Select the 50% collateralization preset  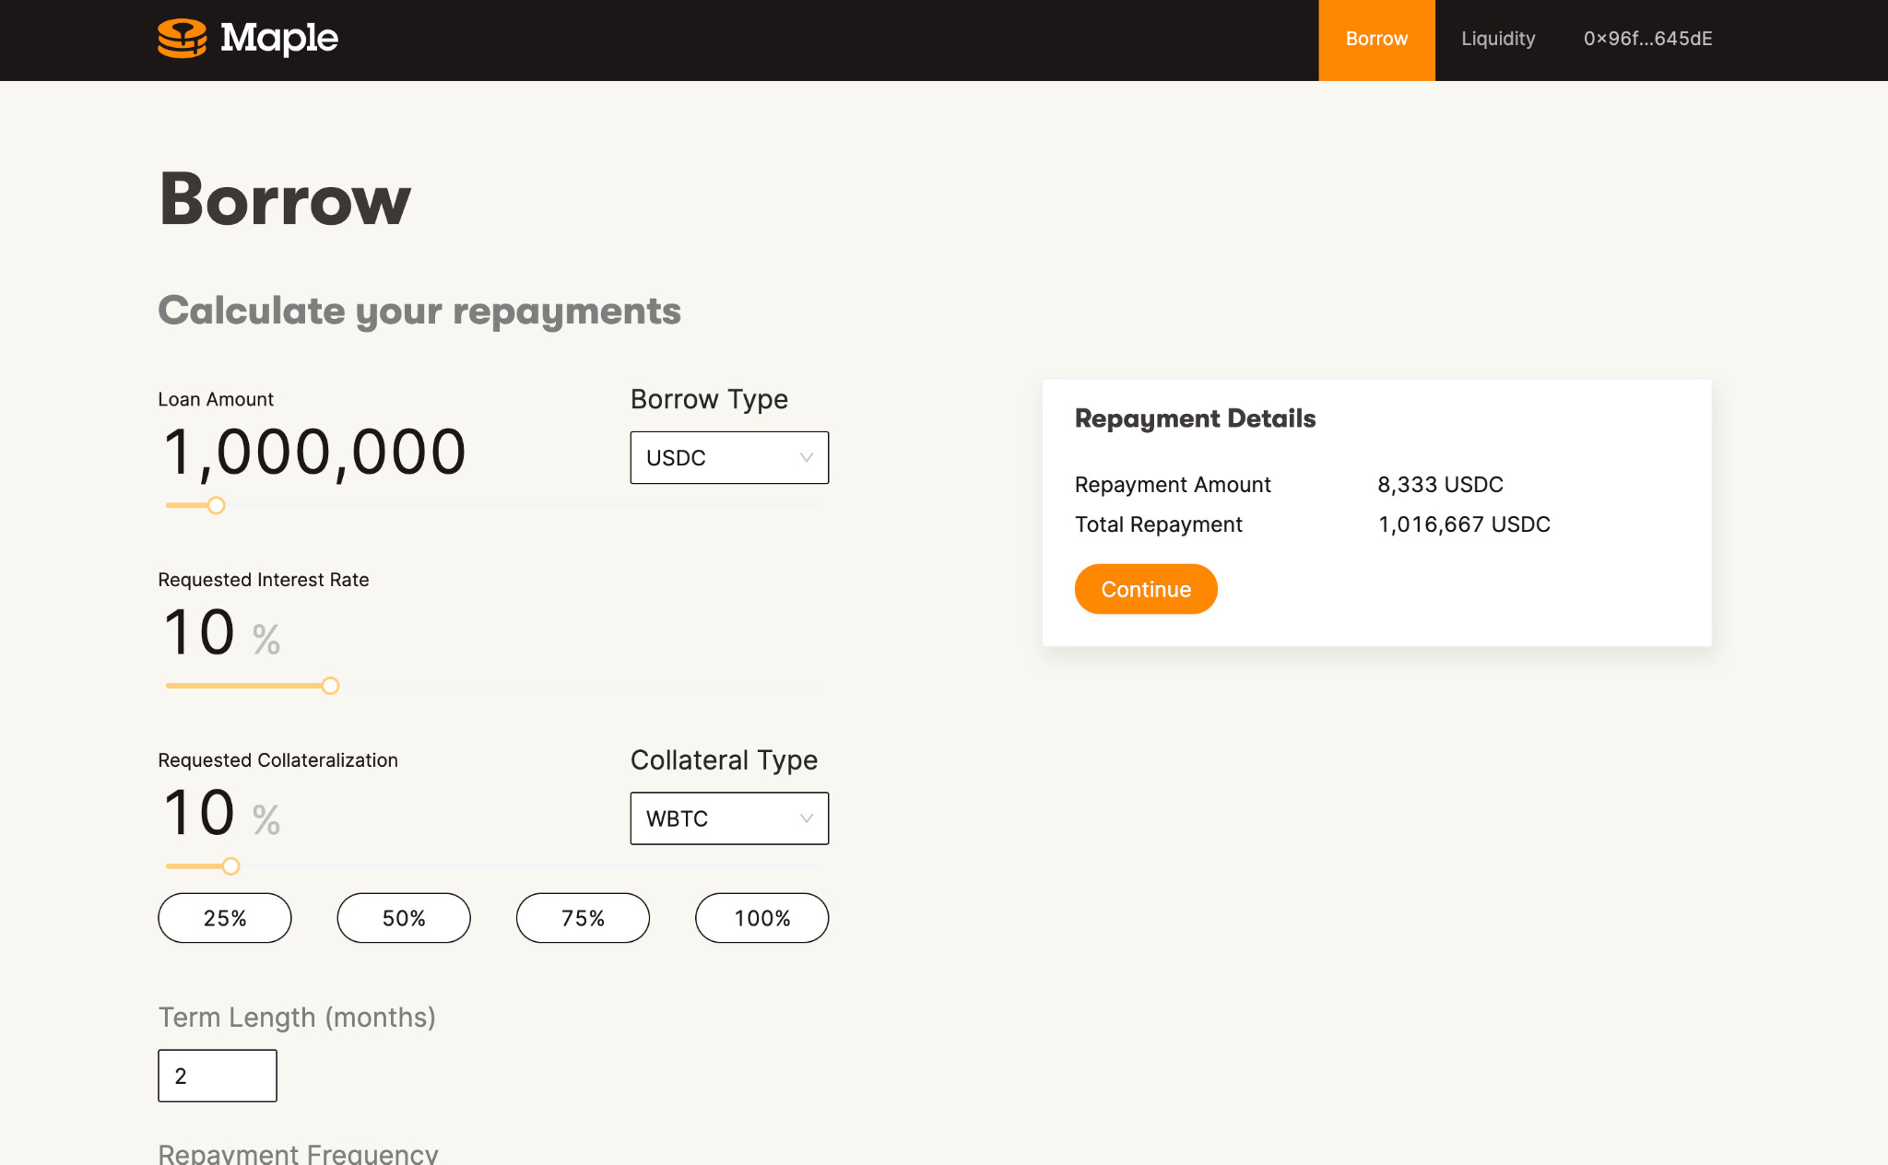[x=404, y=918]
